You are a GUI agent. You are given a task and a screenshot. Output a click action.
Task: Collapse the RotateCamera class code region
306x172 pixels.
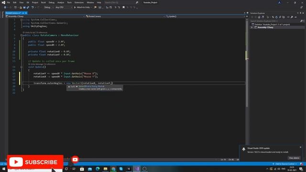tap(22, 35)
